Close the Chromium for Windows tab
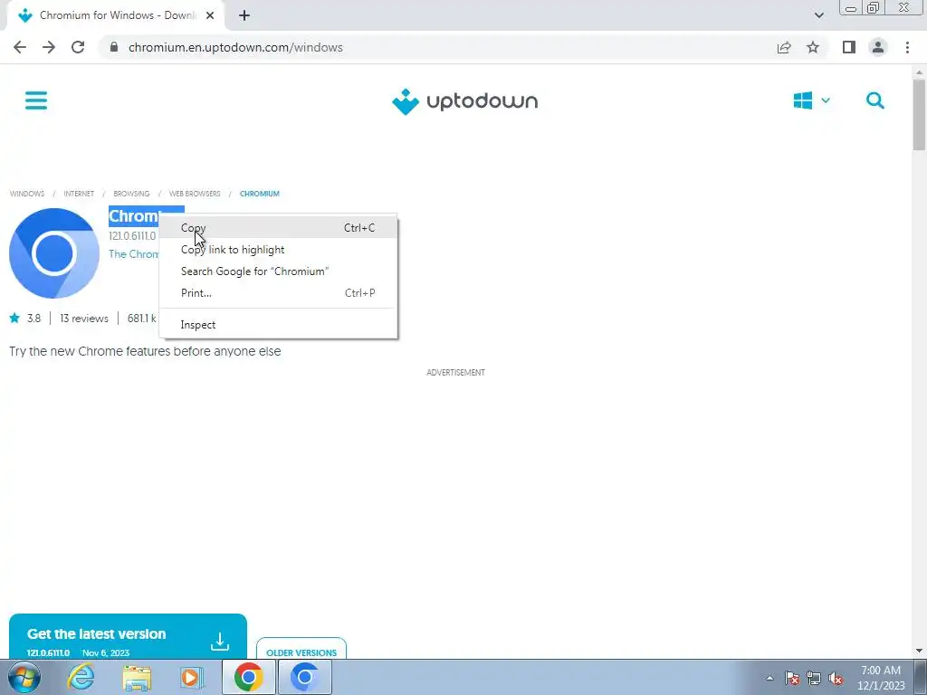This screenshot has width=927, height=695. [210, 15]
